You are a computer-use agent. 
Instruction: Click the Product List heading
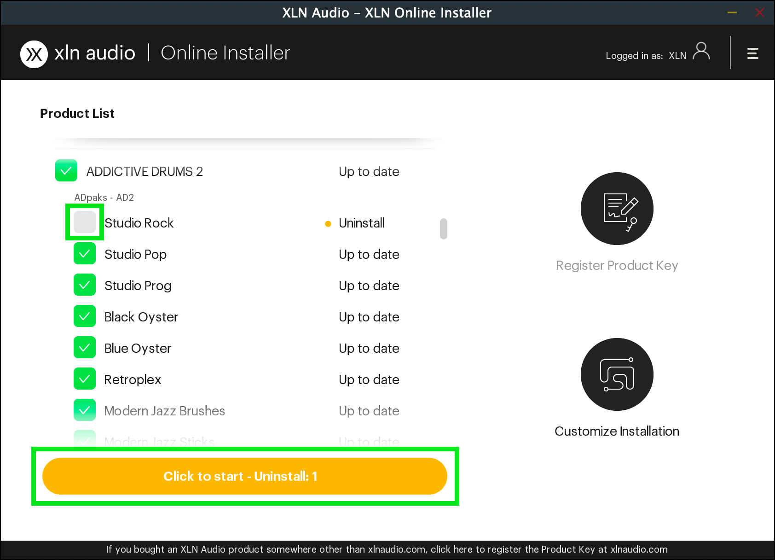point(77,113)
